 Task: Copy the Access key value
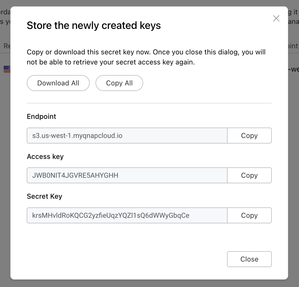(249, 175)
